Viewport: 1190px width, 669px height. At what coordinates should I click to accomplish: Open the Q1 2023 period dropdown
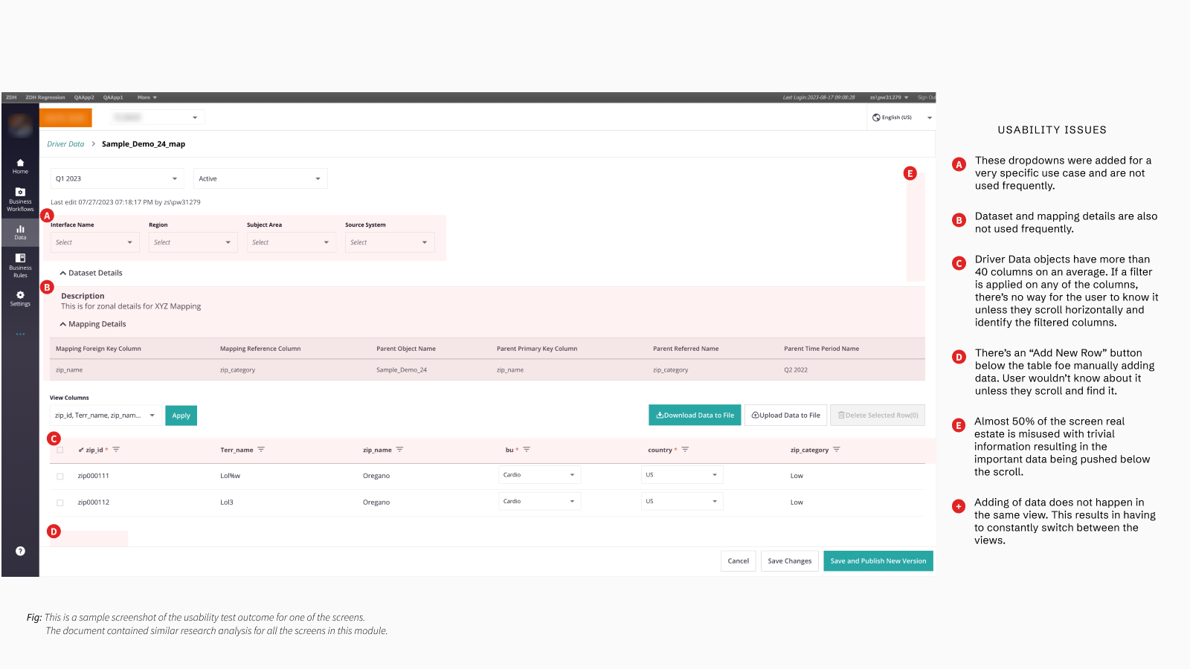[118, 178]
